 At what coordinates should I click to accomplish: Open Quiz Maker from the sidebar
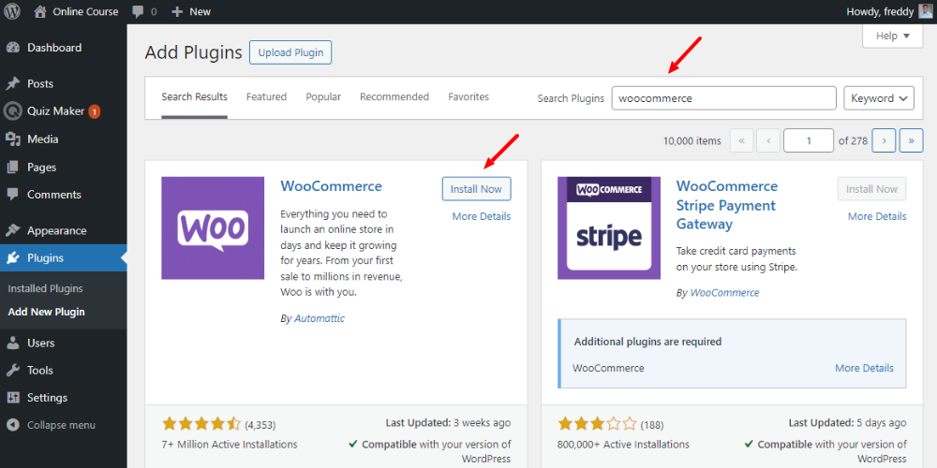point(55,110)
